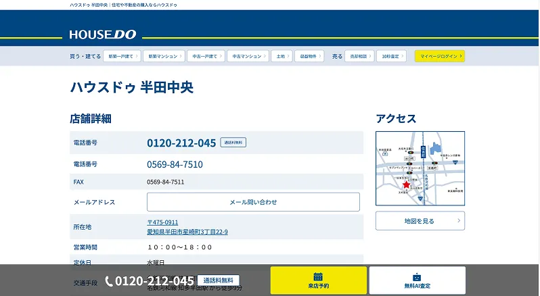Open address 愛知県半田市星崎町3丁目22-9 link

click(x=187, y=232)
